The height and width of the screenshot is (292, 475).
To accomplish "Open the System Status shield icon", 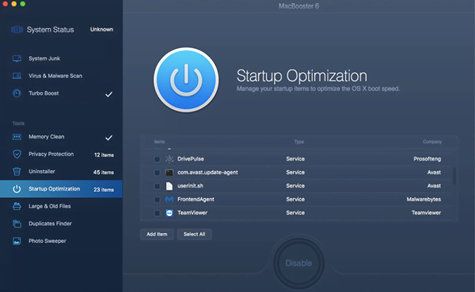I will pyautogui.click(x=17, y=29).
